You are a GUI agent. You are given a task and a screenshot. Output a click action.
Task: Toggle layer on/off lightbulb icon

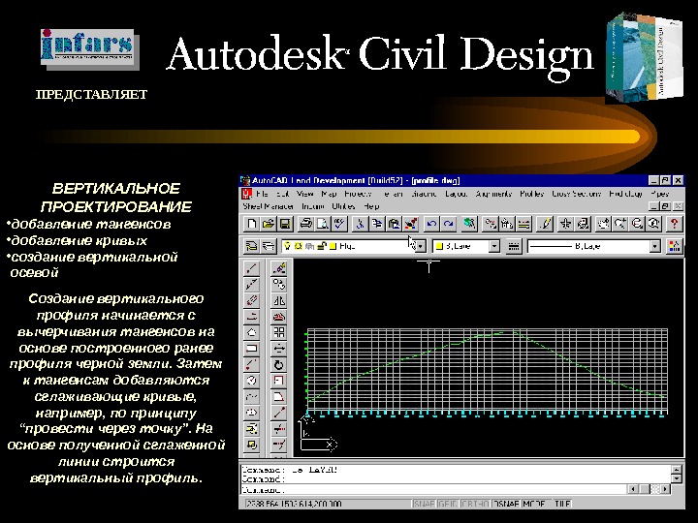pyautogui.click(x=288, y=246)
